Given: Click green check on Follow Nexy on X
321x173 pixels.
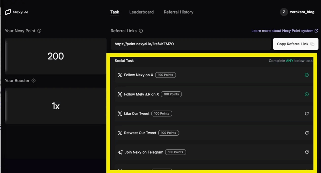Looking at the screenshot, I should (307, 75).
